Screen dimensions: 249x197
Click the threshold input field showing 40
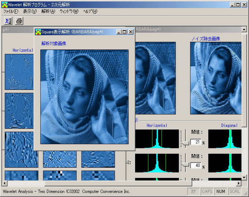196,165
